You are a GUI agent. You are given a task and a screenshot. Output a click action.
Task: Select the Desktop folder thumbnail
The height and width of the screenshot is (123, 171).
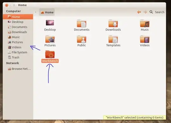click(x=50, y=23)
